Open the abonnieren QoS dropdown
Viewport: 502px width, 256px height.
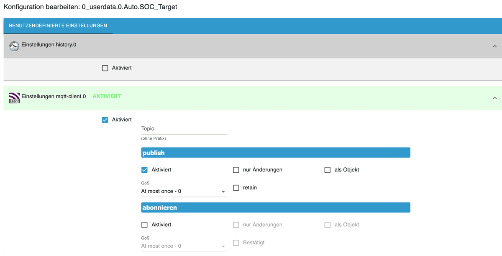pos(184,246)
